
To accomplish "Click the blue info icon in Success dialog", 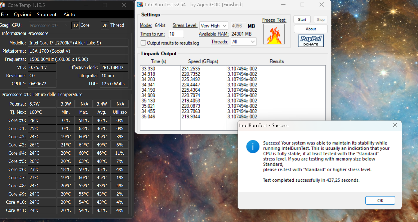I will 253,147.
